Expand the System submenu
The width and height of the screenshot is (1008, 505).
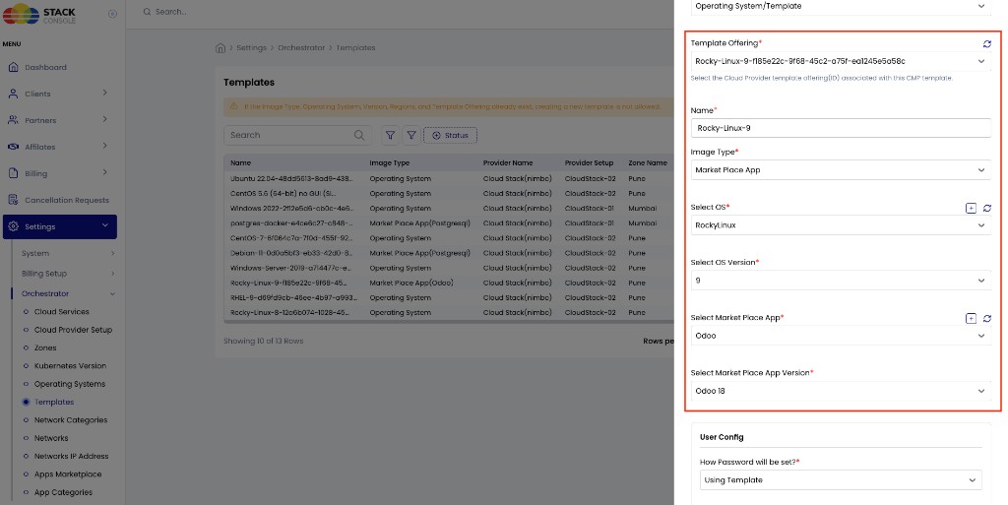tap(68, 253)
